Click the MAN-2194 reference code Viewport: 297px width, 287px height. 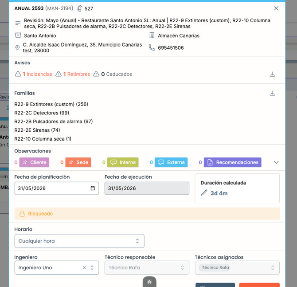click(x=59, y=8)
